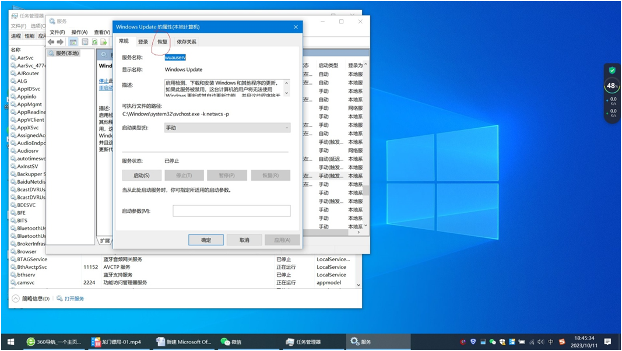This screenshot has height=351, width=622.
Task: Go forward in Services toolbar
Action: [60, 42]
